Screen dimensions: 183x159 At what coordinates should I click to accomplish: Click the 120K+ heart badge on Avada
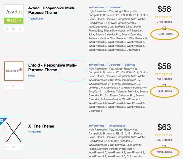click(14, 21)
